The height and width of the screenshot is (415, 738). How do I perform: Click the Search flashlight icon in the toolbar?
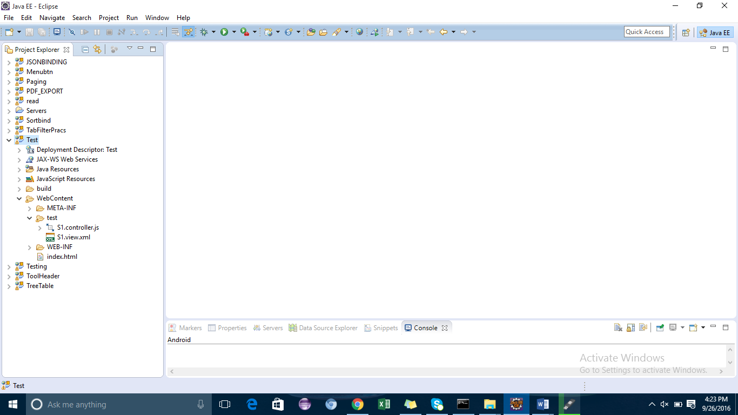click(x=336, y=32)
